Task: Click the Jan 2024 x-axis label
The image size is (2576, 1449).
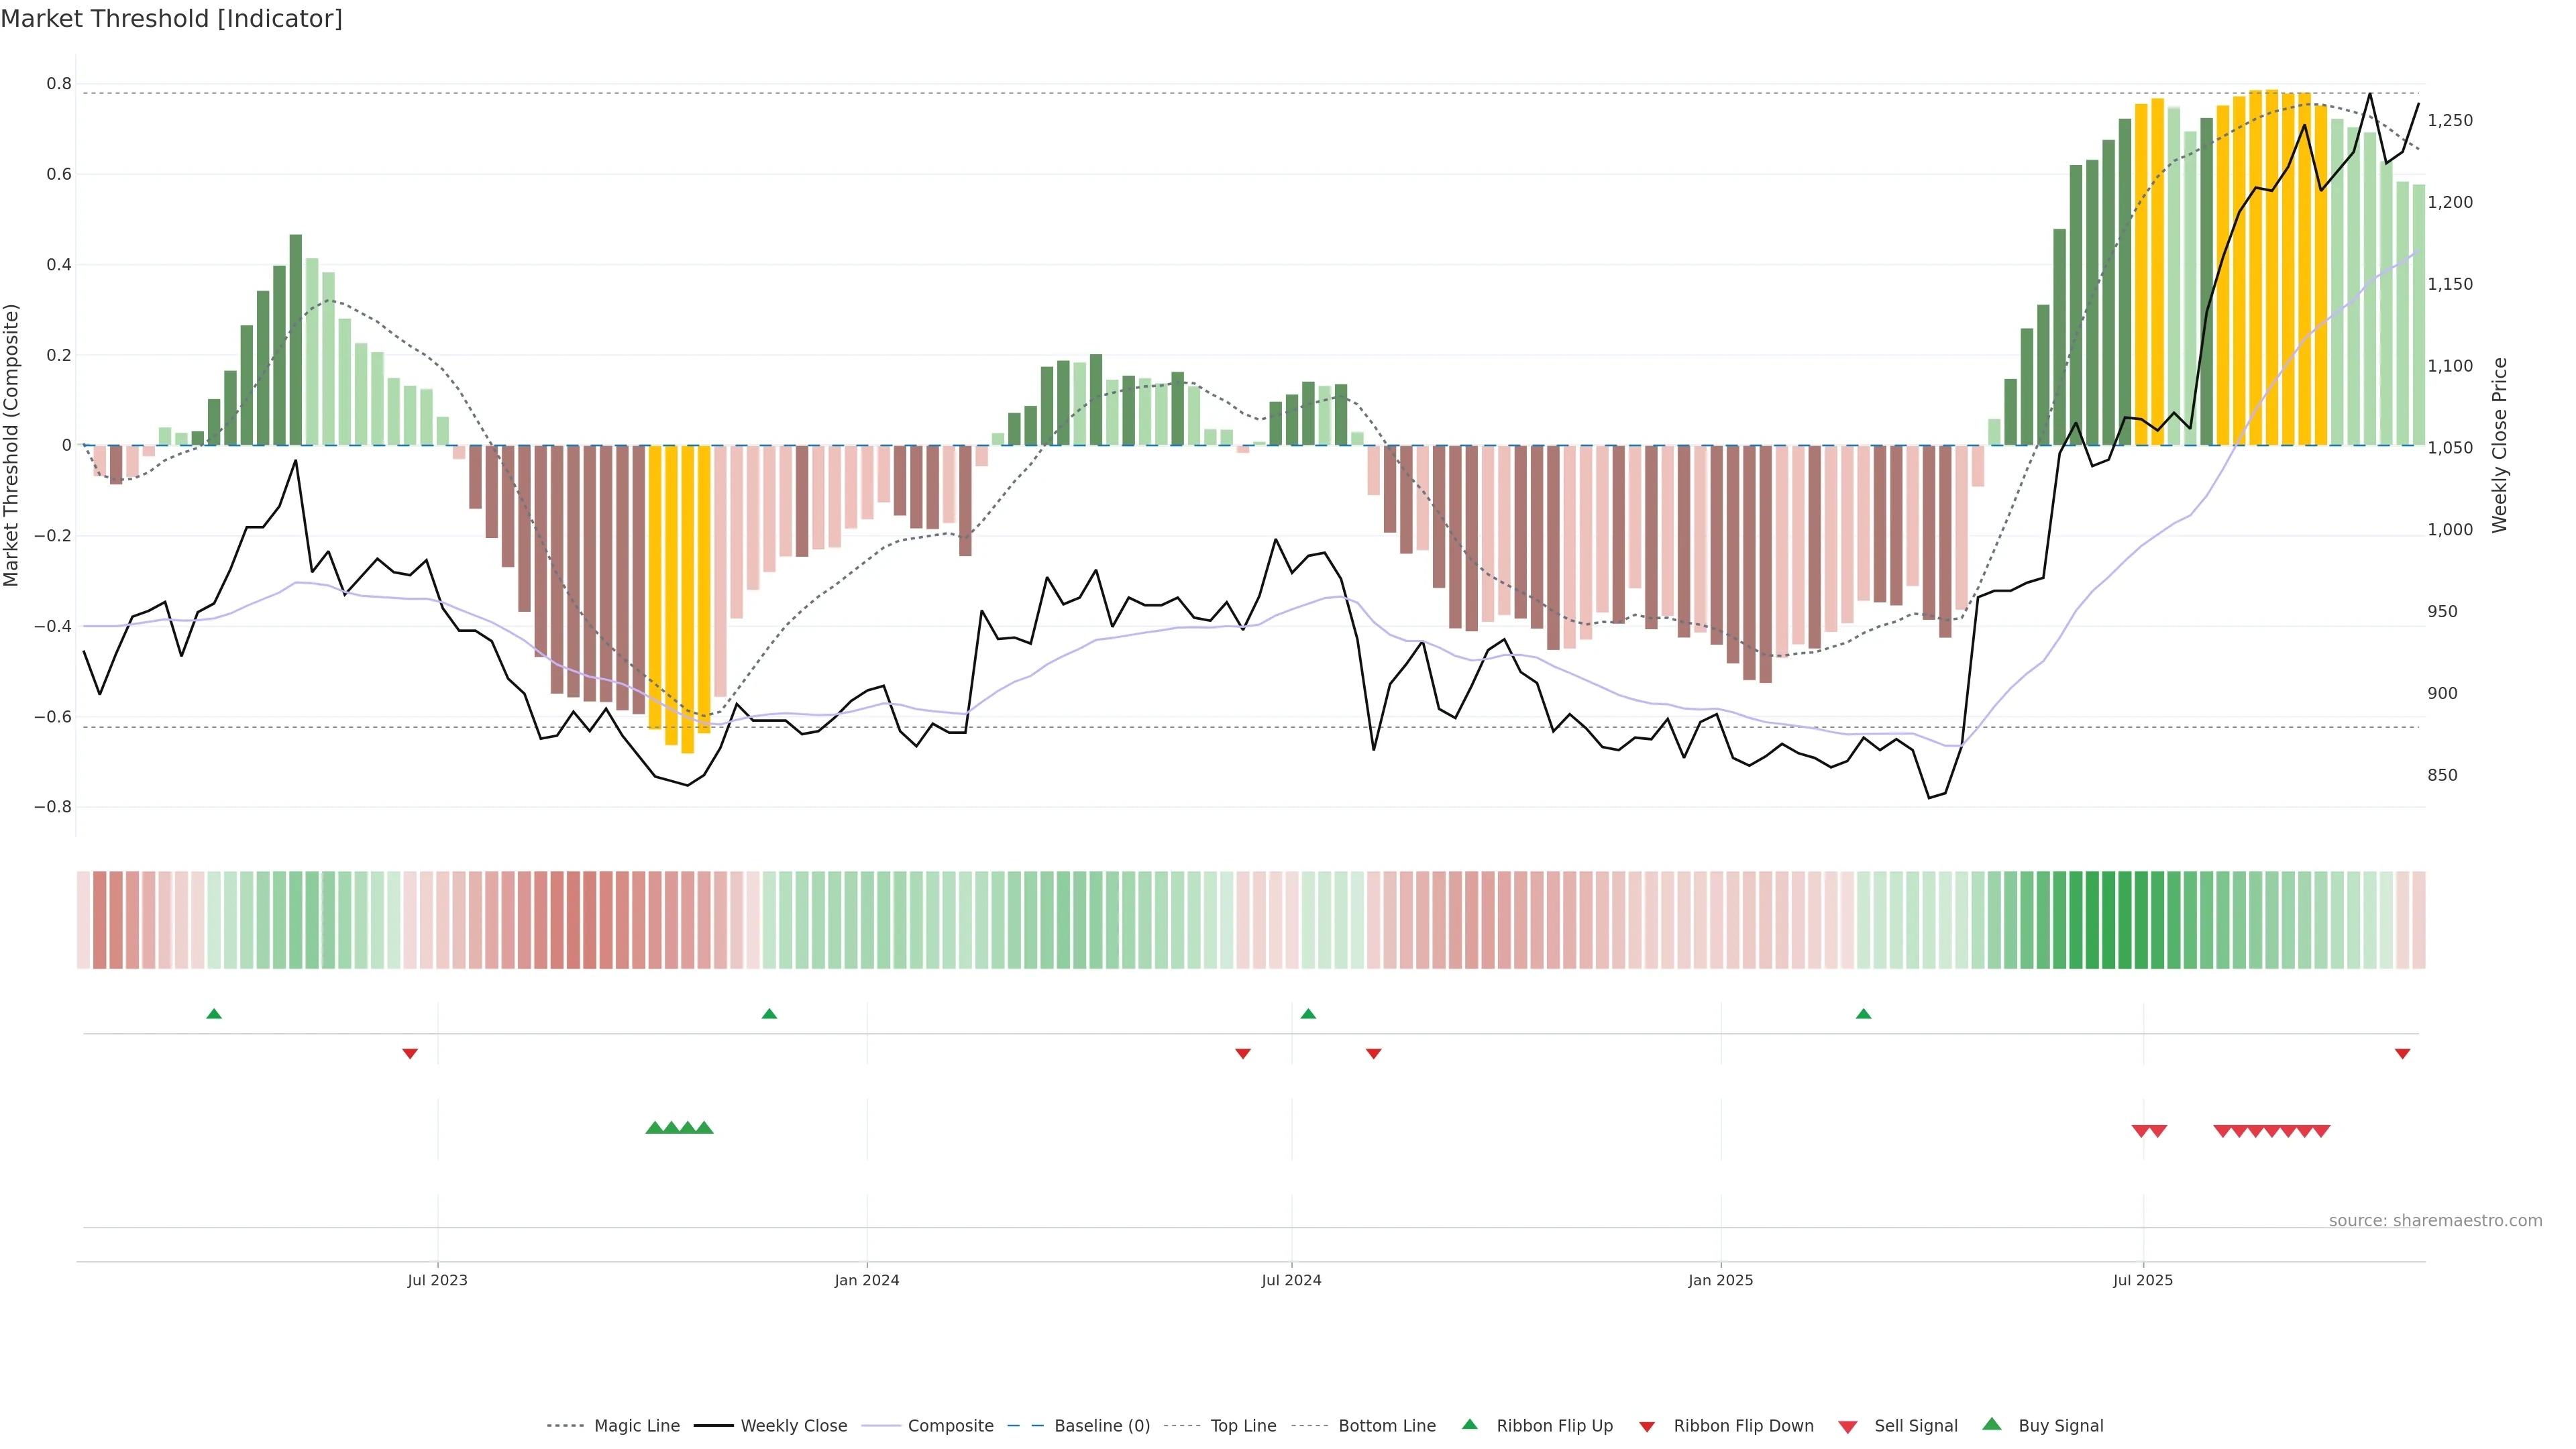Action: [x=867, y=1280]
